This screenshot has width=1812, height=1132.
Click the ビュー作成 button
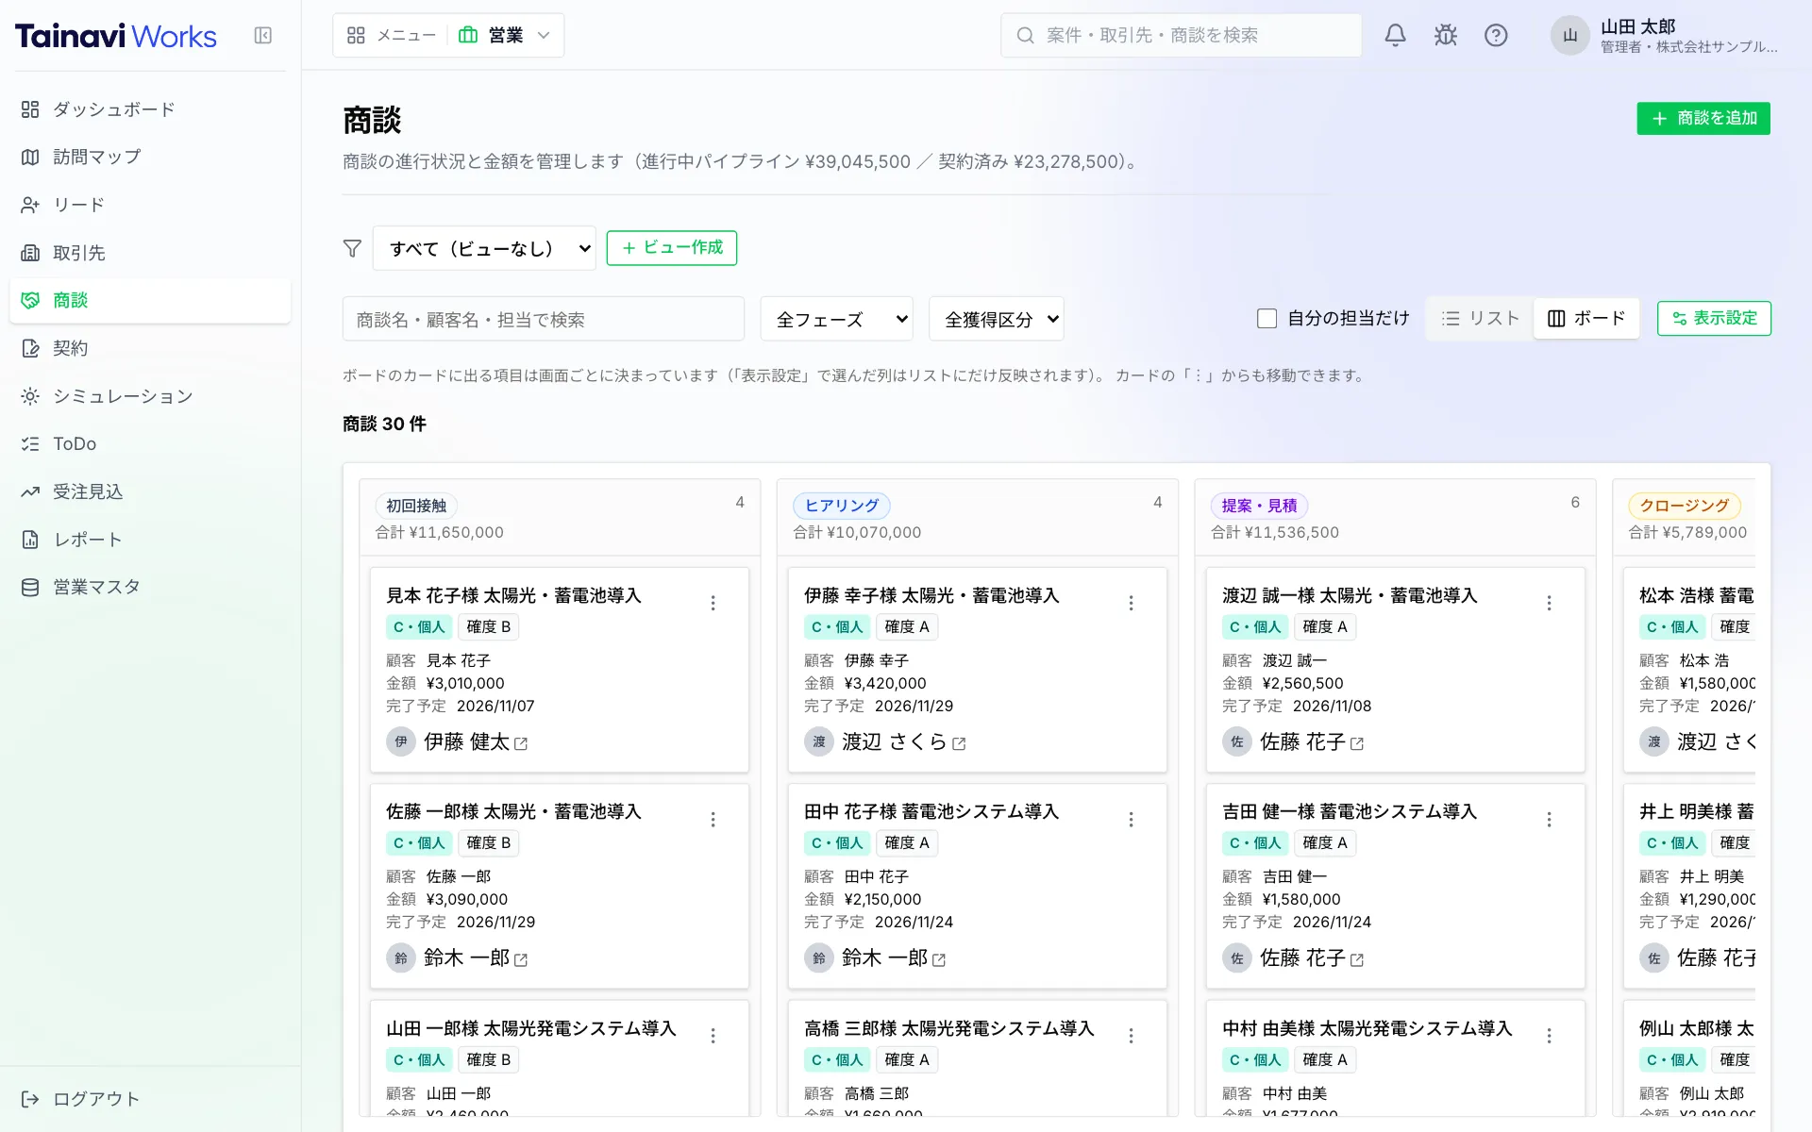[672, 248]
